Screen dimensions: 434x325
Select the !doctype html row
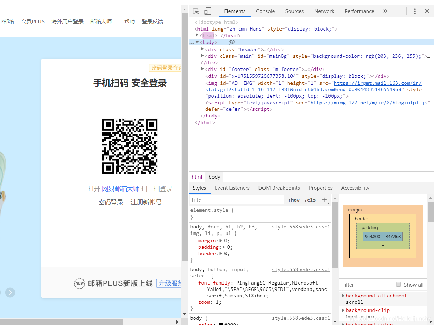tap(216, 22)
